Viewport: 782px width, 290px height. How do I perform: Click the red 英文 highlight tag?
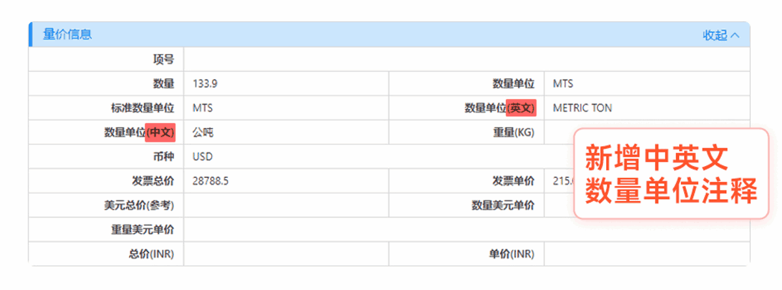click(x=521, y=108)
